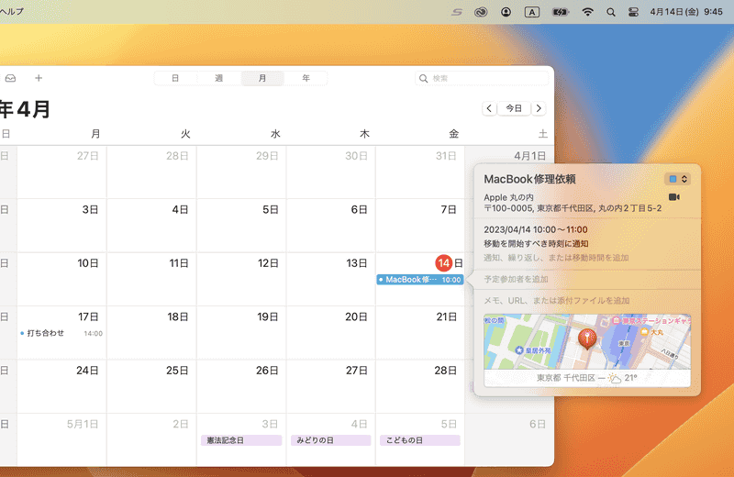Select the みどりの日 holiday event
This screenshot has width=734, height=477.
point(330,440)
